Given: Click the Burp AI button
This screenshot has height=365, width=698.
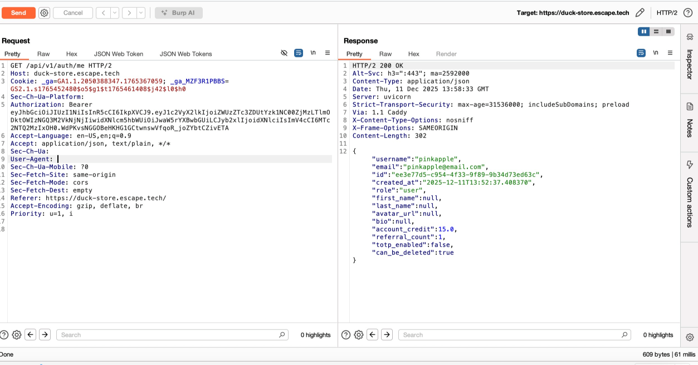Looking at the screenshot, I should point(179,12).
